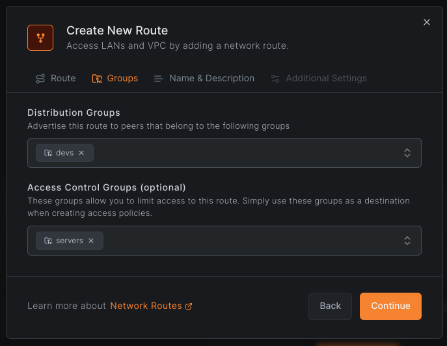Click the Additional Settings sliders icon
Image resolution: width=447 pixels, height=346 pixels.
pos(275,79)
